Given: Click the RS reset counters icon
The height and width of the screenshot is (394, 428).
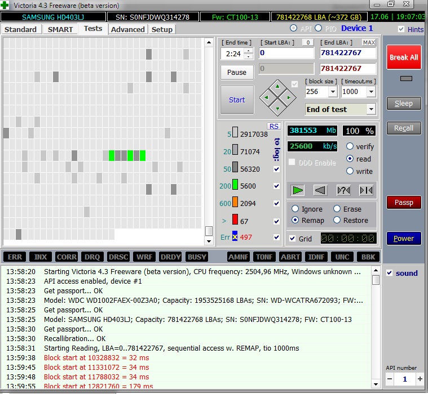Looking at the screenshot, I should click(x=273, y=126).
